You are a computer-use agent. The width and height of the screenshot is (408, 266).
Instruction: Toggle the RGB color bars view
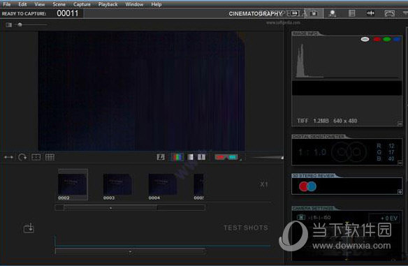[177, 157]
